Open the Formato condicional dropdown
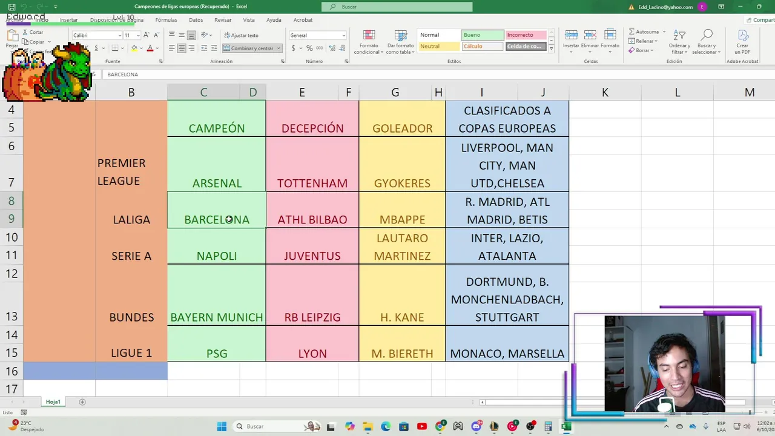 pyautogui.click(x=368, y=42)
